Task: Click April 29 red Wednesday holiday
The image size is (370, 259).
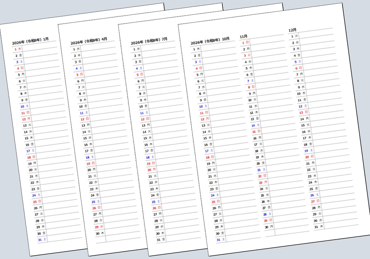Action: [99, 227]
